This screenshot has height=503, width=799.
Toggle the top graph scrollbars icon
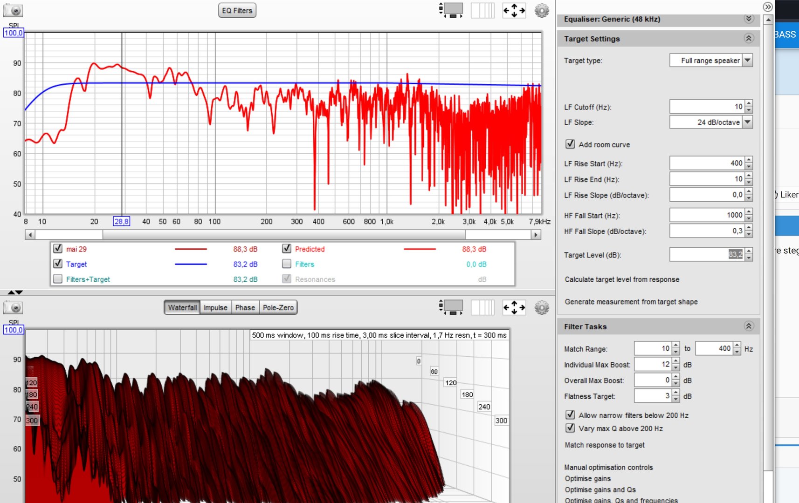pyautogui.click(x=451, y=10)
